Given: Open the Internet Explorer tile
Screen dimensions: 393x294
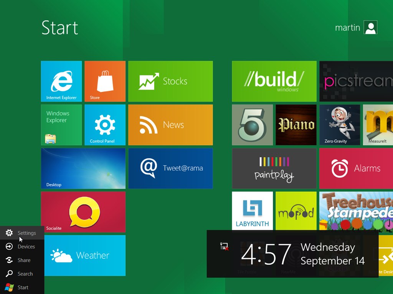Looking at the screenshot, I should click(61, 81).
